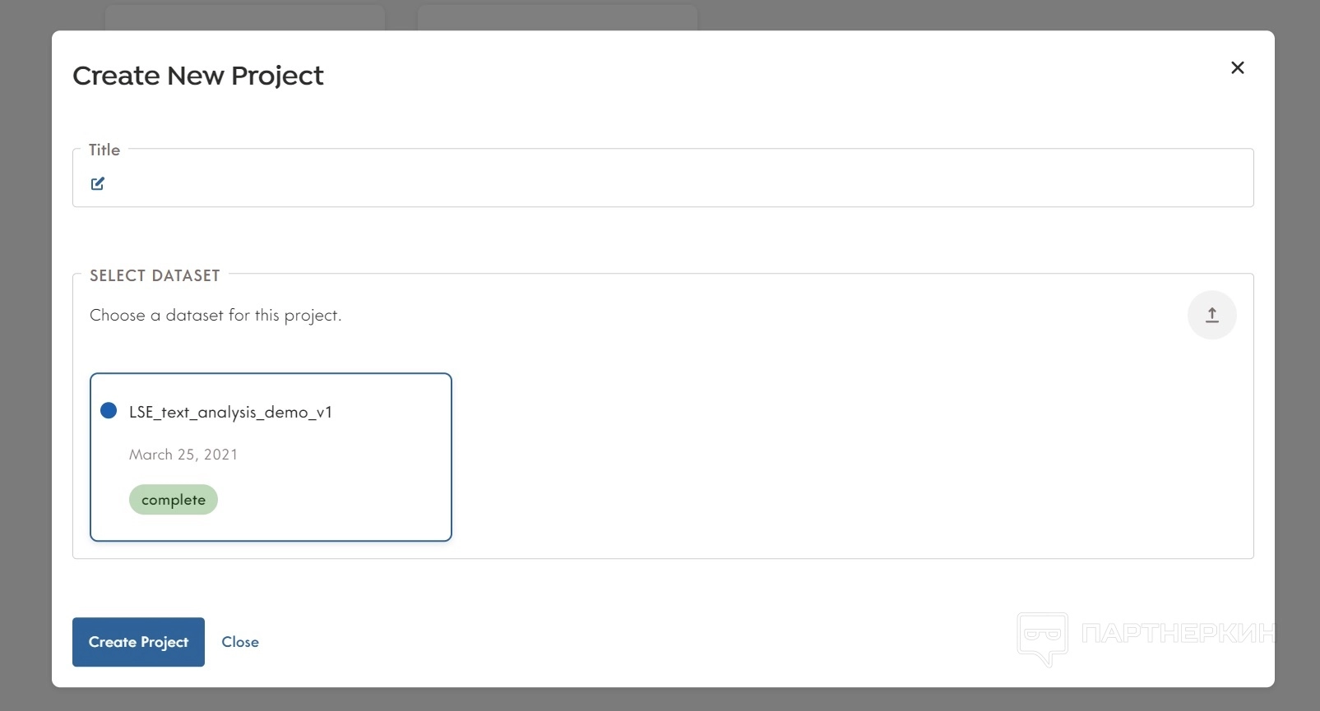Click the pencil edit icon in Title field
Screen dimensions: 1320x711
click(x=98, y=183)
